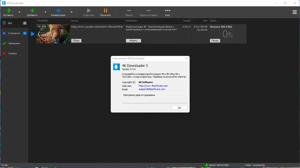Image resolution: width=300 pixels, height=168 pixels.
Task: Open the hamburger menu at top right
Action: 295,12
